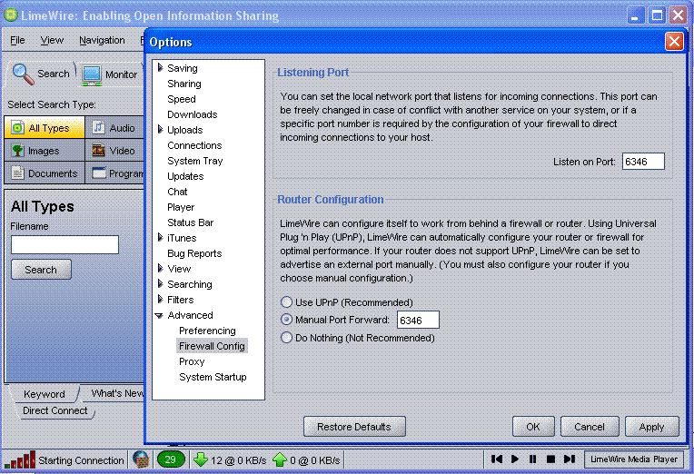This screenshot has width=694, height=474.
Task: Select the Audio music note icon
Action: [98, 128]
